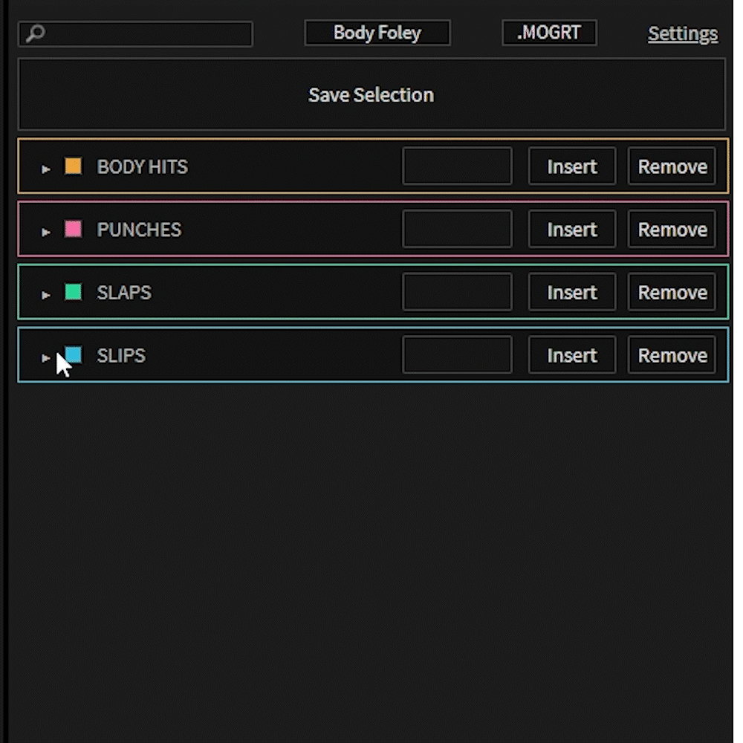Insert the BODY HITS selection
Image resolution: width=743 pixels, height=743 pixels.
pyautogui.click(x=572, y=166)
